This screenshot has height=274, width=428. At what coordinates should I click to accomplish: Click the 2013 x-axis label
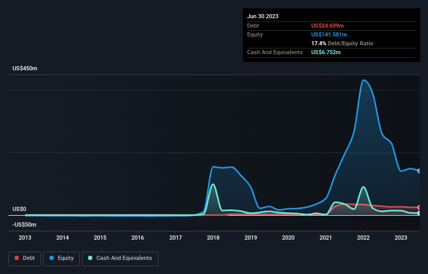point(25,238)
